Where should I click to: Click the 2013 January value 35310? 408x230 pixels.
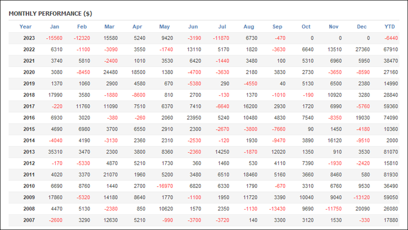tap(55, 152)
